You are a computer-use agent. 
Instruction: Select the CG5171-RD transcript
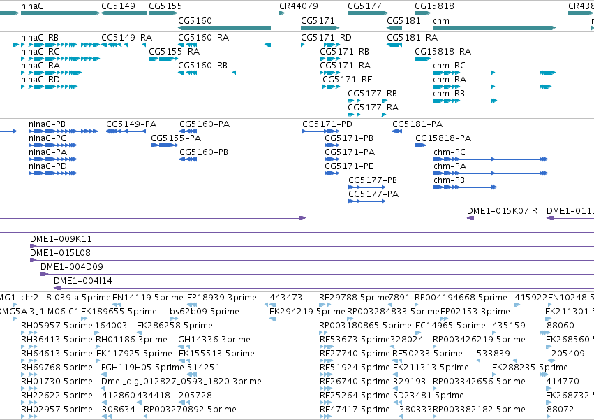point(320,45)
